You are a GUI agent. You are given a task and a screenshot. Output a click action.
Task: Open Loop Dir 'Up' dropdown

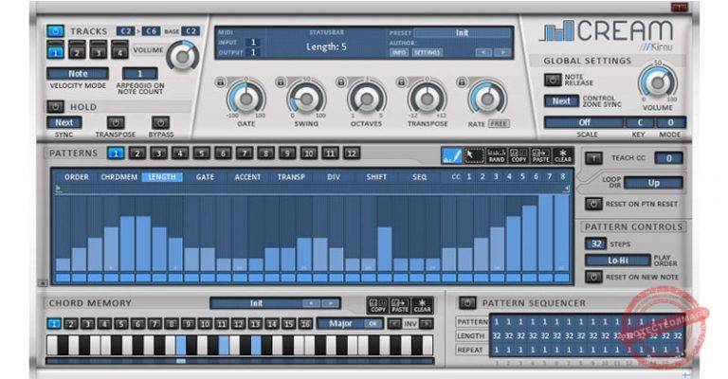[x=653, y=183]
